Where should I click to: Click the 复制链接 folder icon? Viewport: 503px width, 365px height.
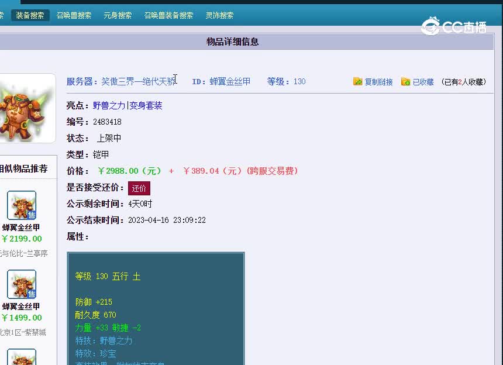tap(357, 81)
